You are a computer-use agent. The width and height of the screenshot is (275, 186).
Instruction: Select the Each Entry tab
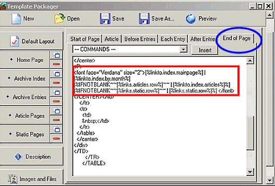[x=173, y=39]
